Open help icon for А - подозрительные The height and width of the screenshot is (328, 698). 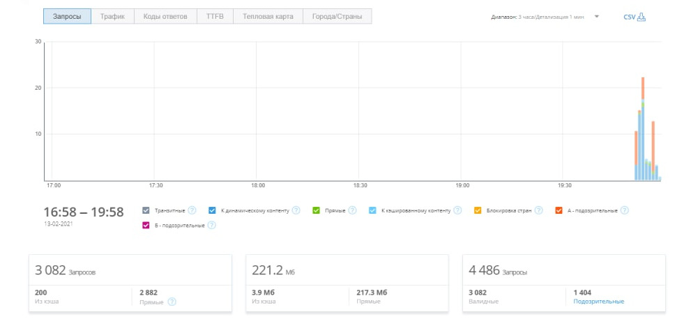click(624, 210)
